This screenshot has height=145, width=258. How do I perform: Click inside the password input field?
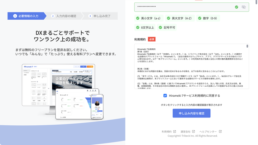coord(191,7)
